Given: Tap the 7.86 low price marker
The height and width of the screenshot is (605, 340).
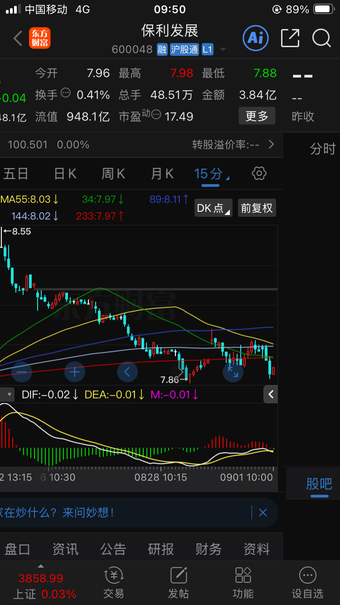Looking at the screenshot, I should click(x=174, y=380).
